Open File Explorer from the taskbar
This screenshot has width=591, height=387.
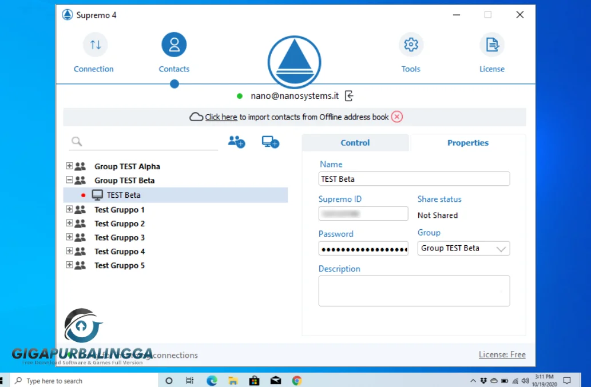pos(233,381)
